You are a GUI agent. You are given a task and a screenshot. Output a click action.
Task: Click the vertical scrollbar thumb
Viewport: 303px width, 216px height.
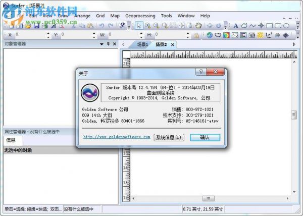[294, 115]
